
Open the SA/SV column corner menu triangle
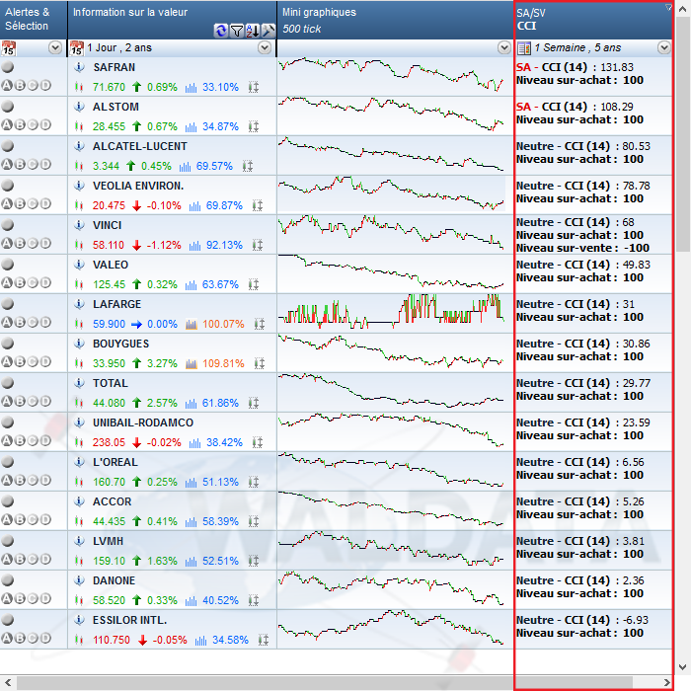[668, 7]
